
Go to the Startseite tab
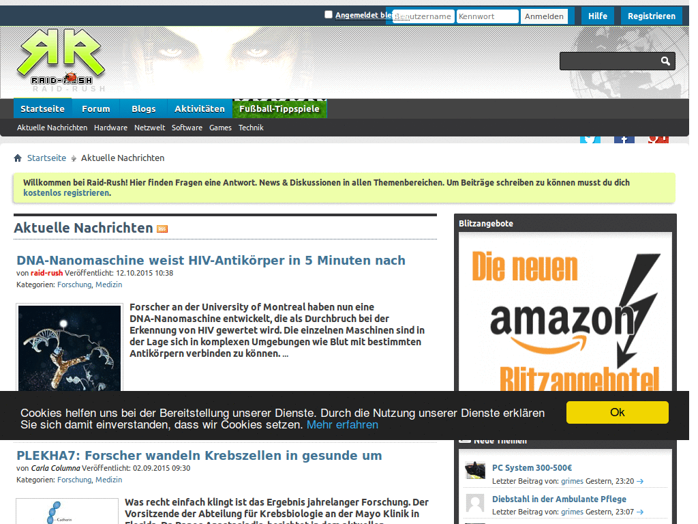click(x=42, y=108)
